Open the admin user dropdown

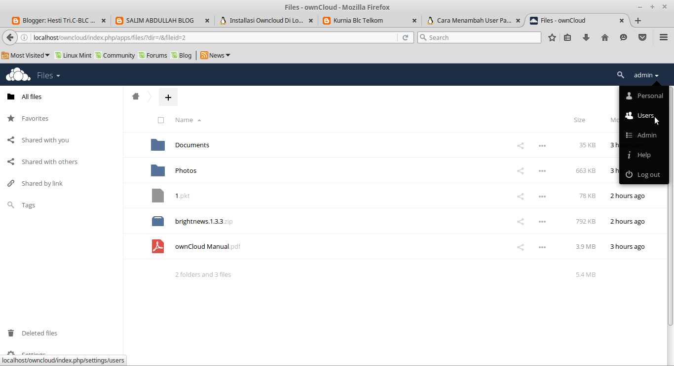pos(646,75)
